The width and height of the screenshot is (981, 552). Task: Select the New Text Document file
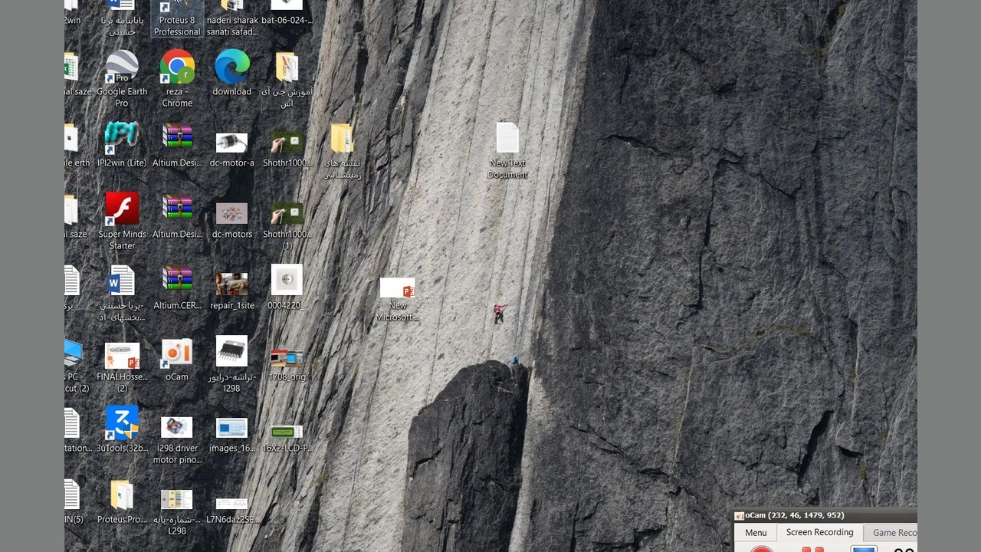point(507,150)
